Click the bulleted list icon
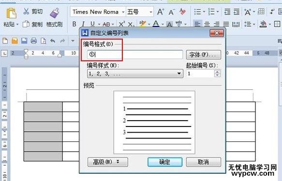This screenshot has width=282, height=181. pos(197,12)
